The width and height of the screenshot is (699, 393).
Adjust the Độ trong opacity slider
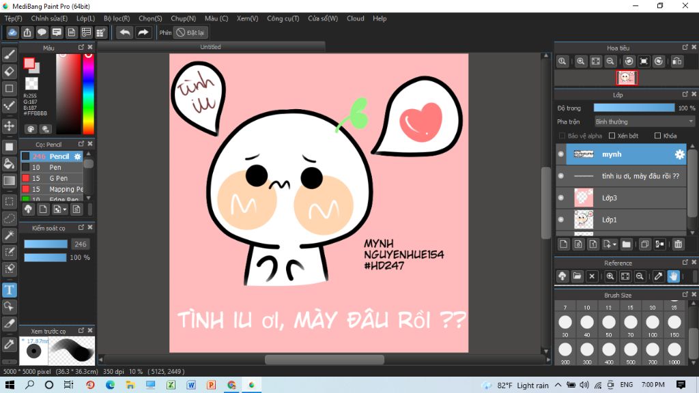[634, 108]
